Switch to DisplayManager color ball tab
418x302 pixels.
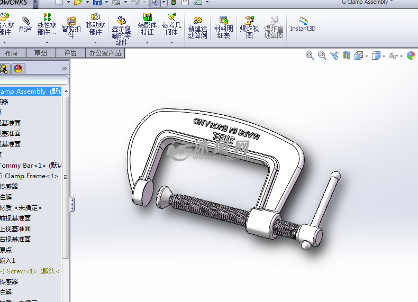18,69
